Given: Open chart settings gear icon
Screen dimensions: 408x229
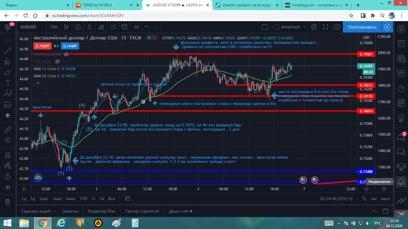Looking at the screenshot, I should click(x=314, y=27).
